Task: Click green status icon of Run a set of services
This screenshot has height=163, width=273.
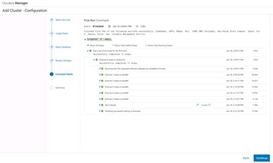Action: (x=90, y=51)
